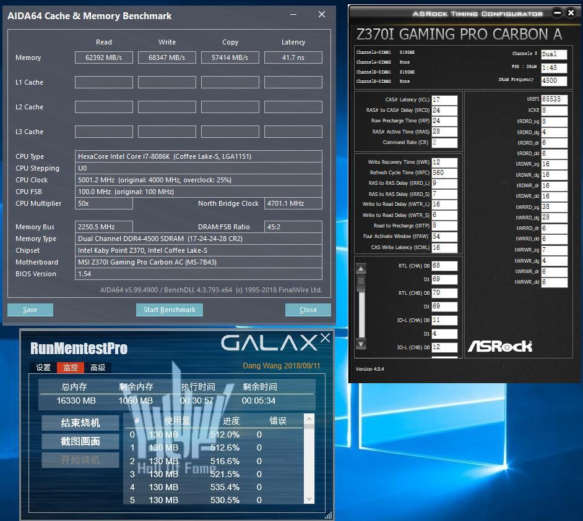Click the 结束烧机 button to stop burn-in
Screen dimensions: 583x521
[x=80, y=423]
